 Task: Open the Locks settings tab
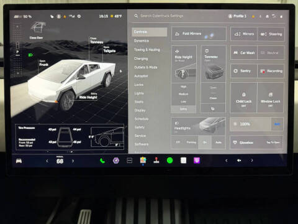(x=138, y=85)
